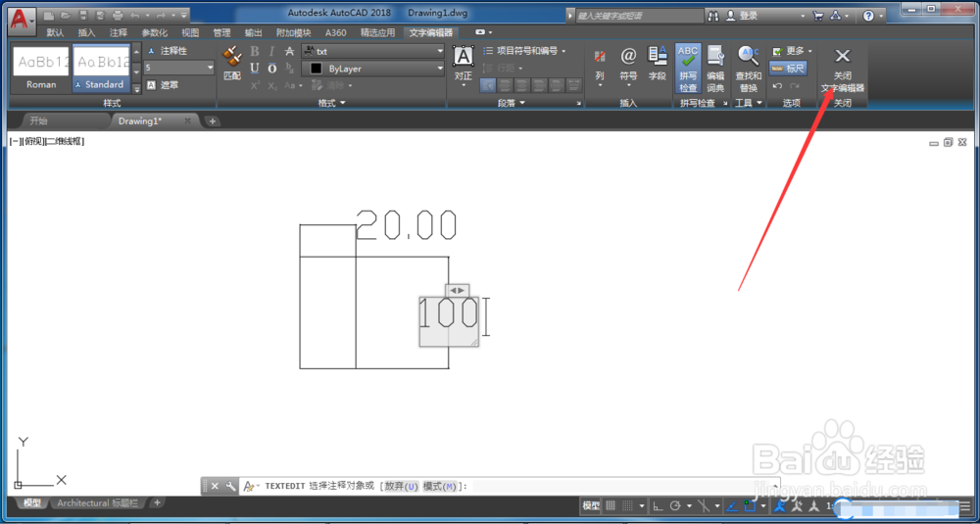Viewport: 980px width, 524px height.
Task: Switch to the A360 ribbon tab
Action: (x=337, y=32)
